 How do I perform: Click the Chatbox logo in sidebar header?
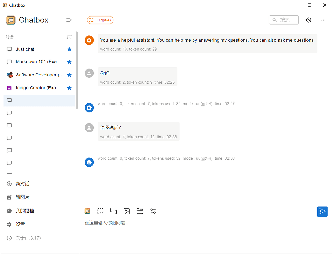coord(11,20)
